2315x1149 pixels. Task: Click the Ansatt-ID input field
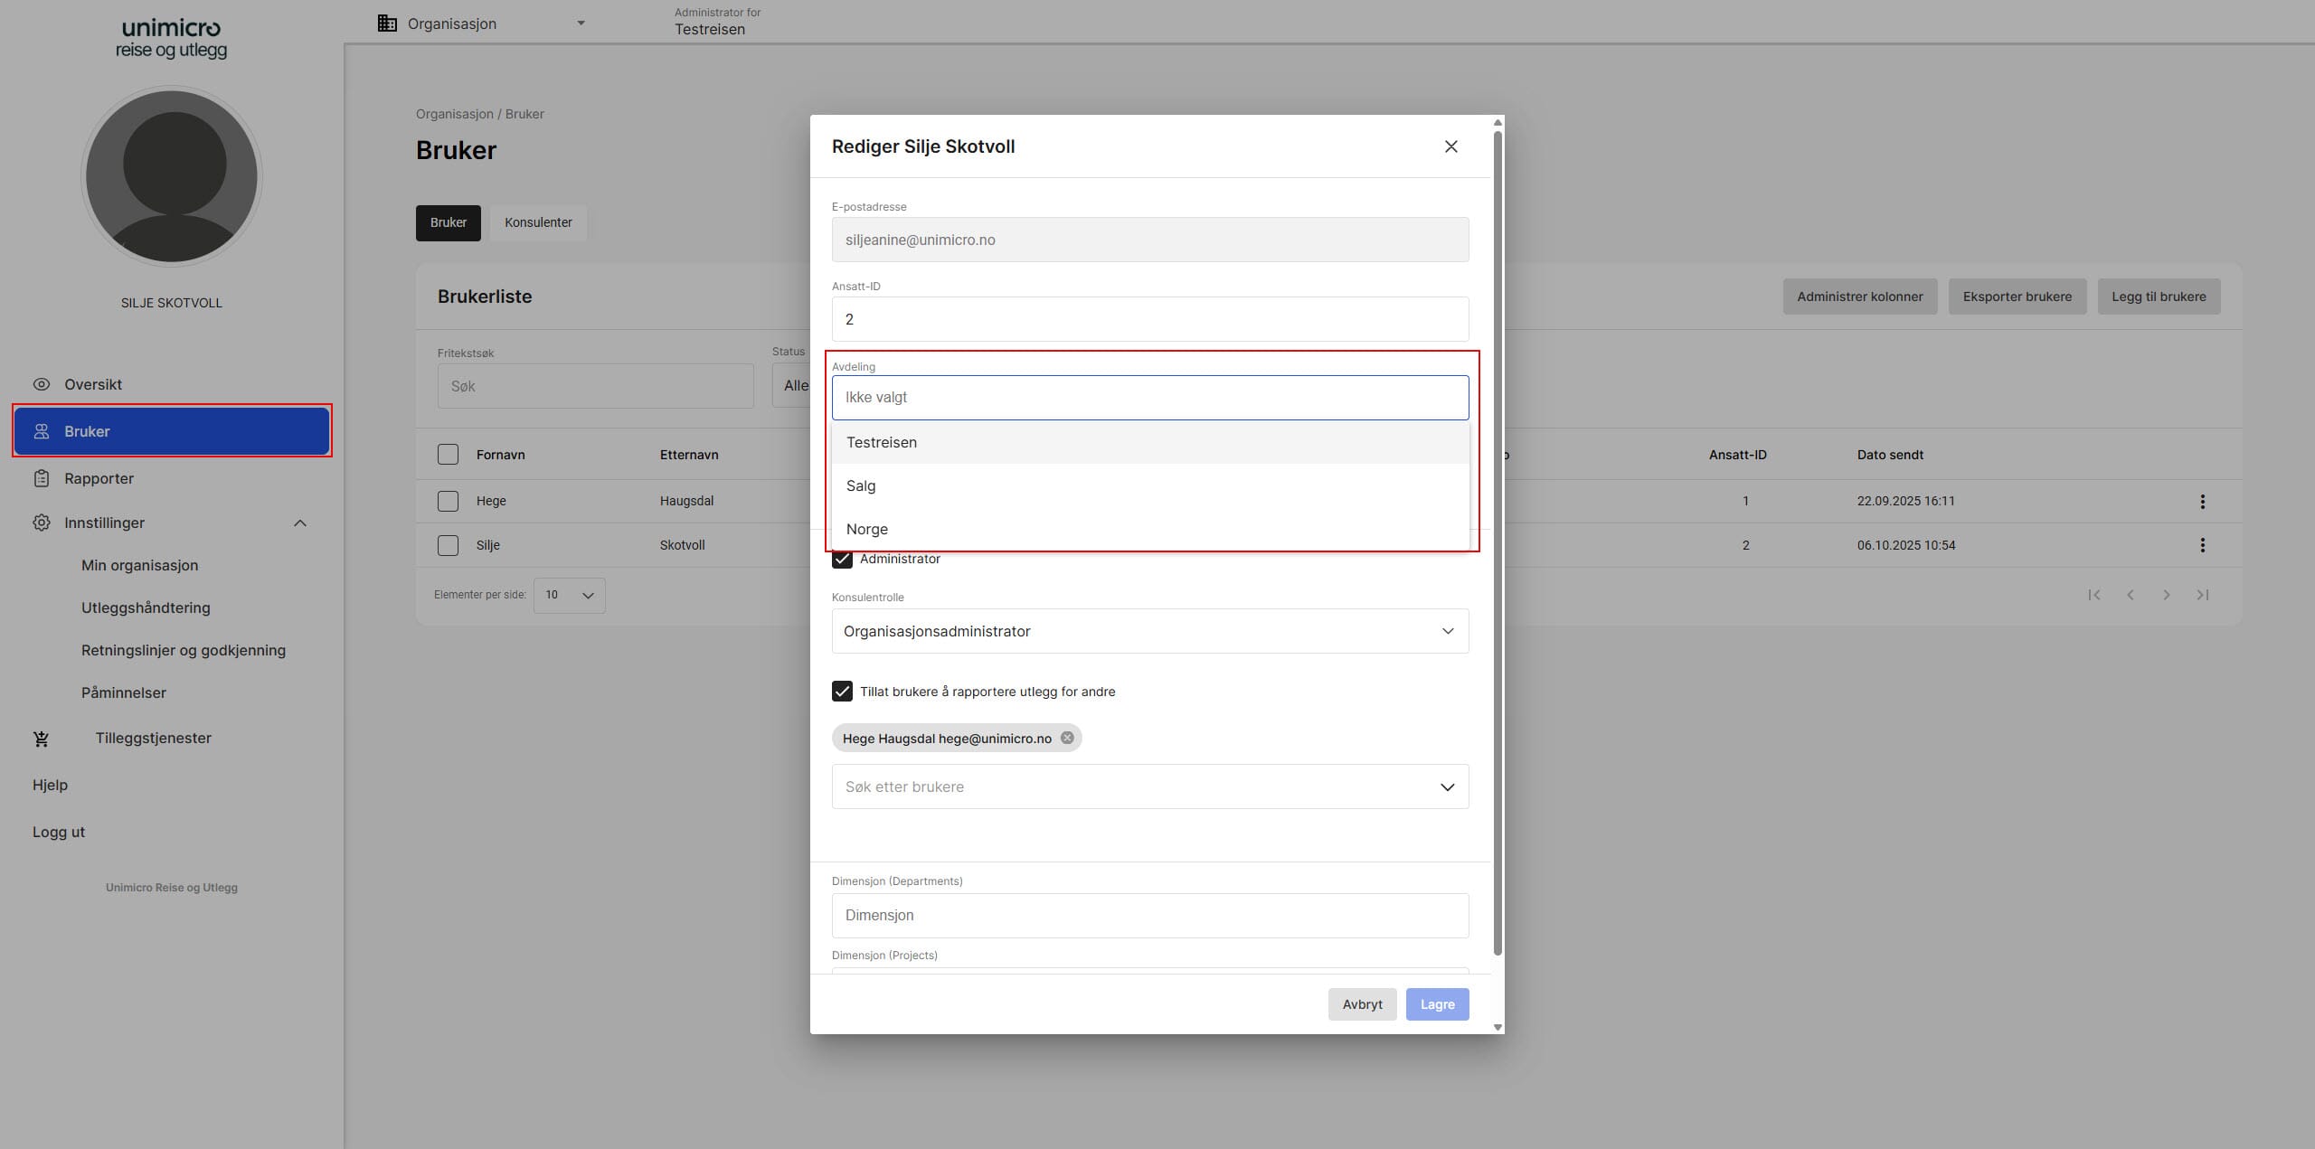pyautogui.click(x=1149, y=319)
